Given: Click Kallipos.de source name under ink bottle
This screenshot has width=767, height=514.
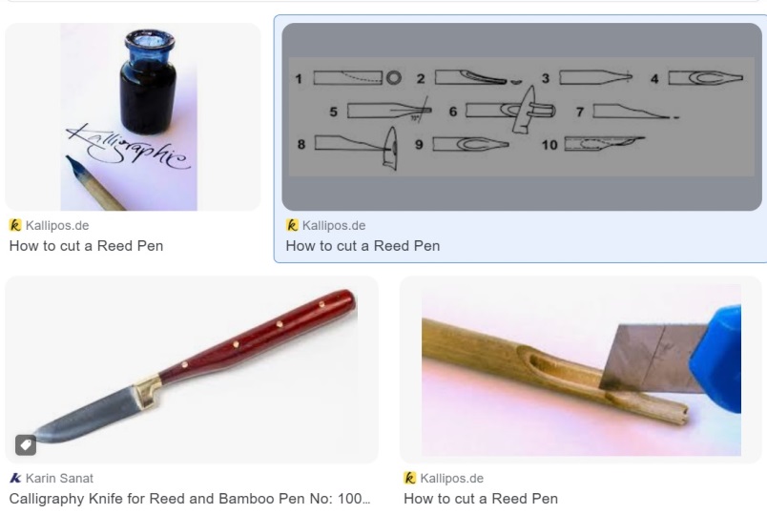Looking at the screenshot, I should pyautogui.click(x=57, y=225).
